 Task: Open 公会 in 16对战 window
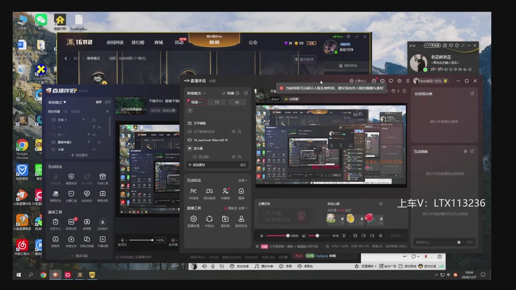pyautogui.click(x=253, y=43)
